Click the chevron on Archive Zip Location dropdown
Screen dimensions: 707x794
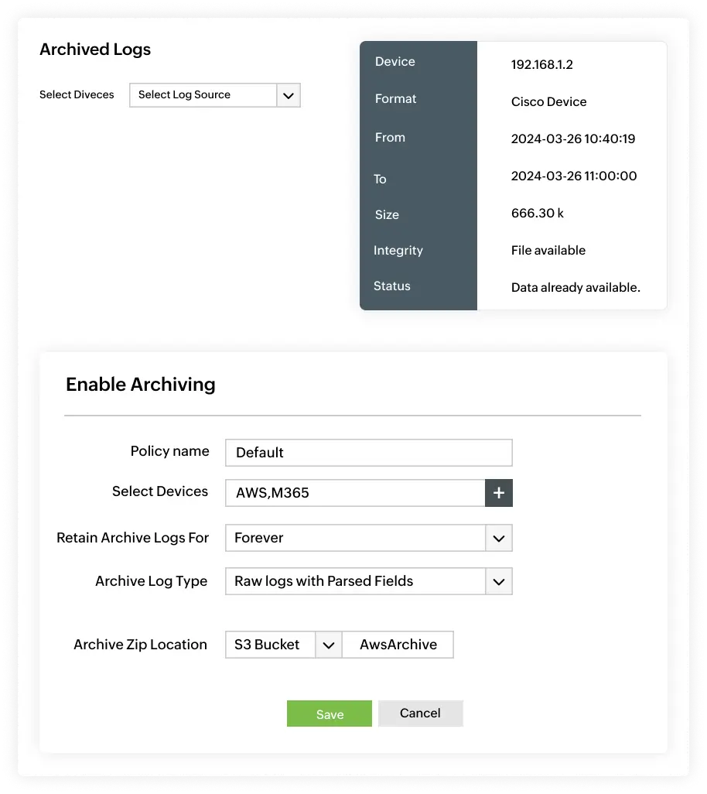tap(328, 644)
